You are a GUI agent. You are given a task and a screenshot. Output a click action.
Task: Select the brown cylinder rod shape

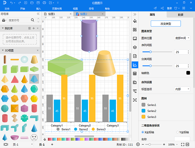coord(5,59)
